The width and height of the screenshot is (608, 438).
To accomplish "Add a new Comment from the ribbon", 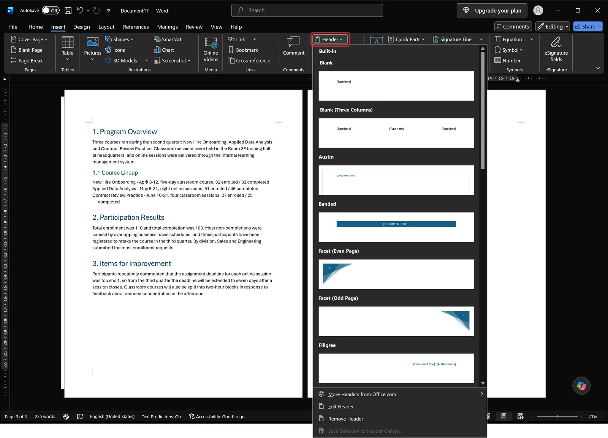I will click(x=293, y=46).
